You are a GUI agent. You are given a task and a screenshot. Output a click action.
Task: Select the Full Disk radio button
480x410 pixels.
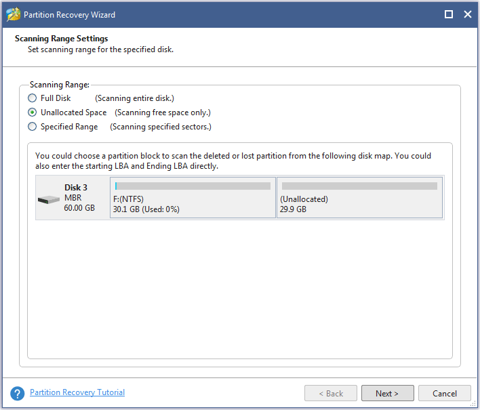[x=32, y=98]
